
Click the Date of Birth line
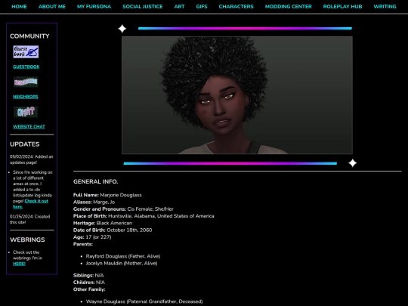(x=113, y=230)
